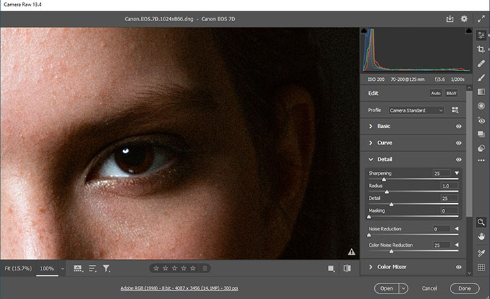Click the save image icon at top
The width and height of the screenshot is (490, 299).
(x=450, y=19)
